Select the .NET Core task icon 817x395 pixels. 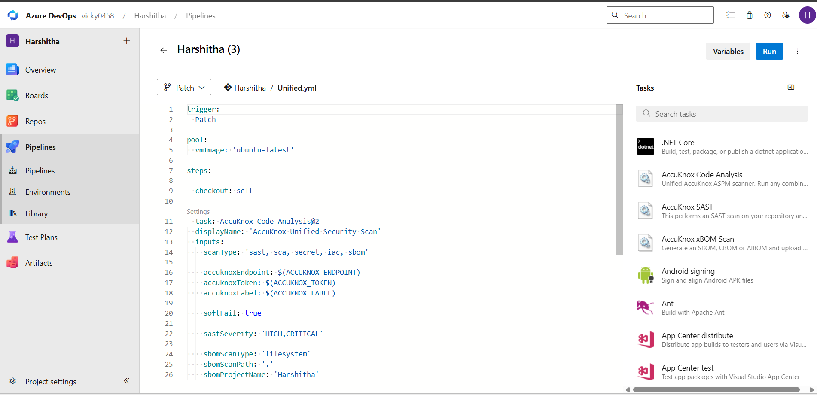point(646,146)
